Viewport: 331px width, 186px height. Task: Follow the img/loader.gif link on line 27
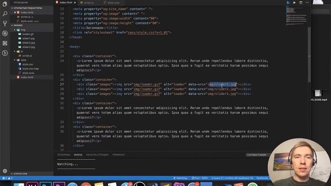pos(147,84)
